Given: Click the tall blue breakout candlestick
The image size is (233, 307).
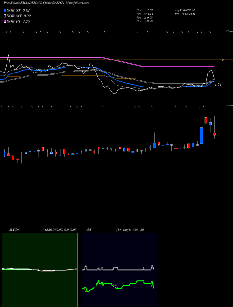Looking at the screenshot, I should (x=201, y=136).
